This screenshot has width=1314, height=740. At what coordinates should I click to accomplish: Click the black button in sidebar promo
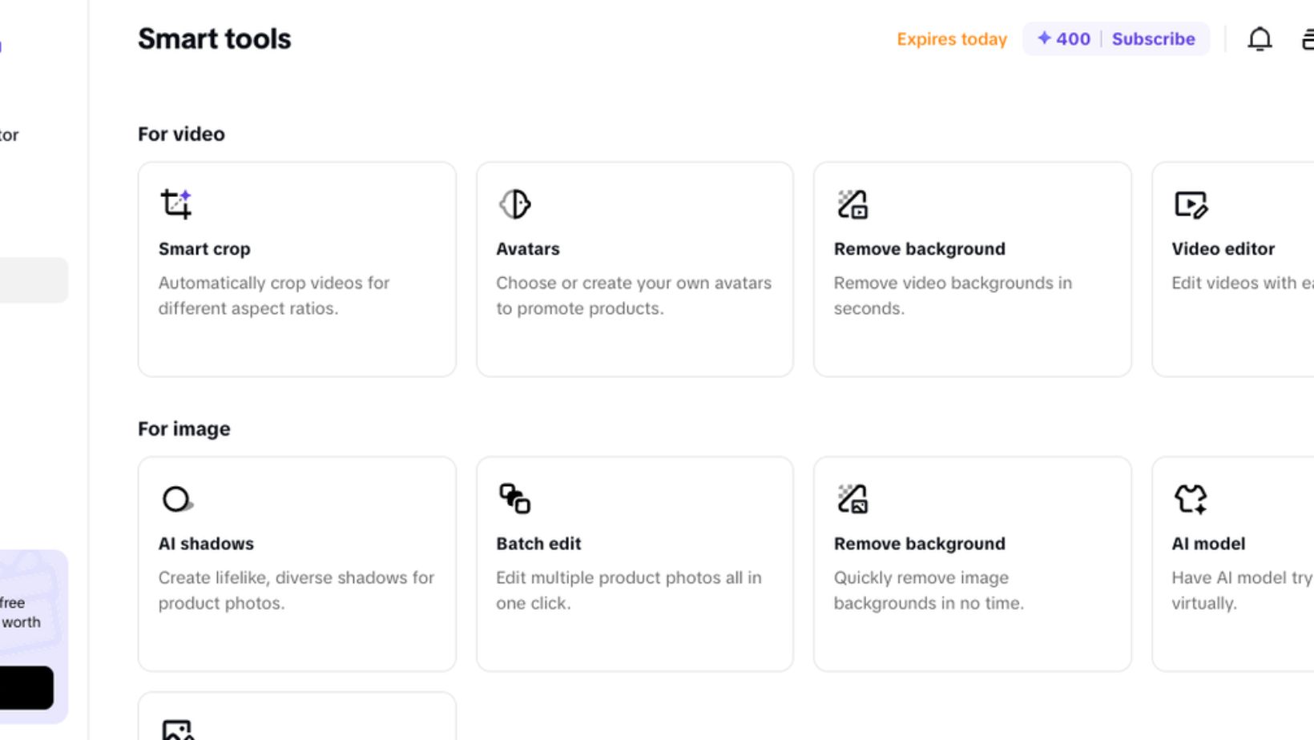(x=26, y=688)
